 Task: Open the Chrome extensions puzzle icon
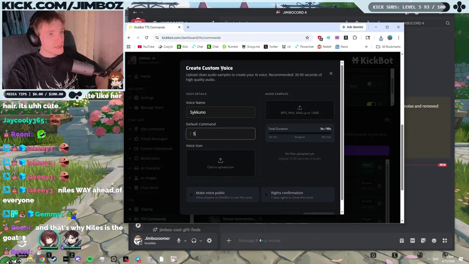(x=355, y=37)
